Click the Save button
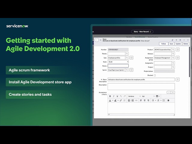192x144 pixels. pyautogui.click(x=171, y=44)
